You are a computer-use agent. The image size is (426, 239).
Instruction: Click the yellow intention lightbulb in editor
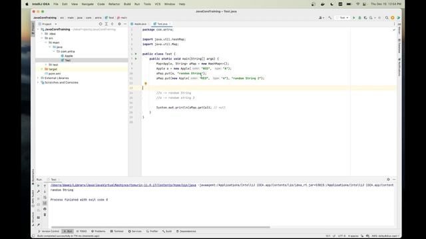point(146,84)
